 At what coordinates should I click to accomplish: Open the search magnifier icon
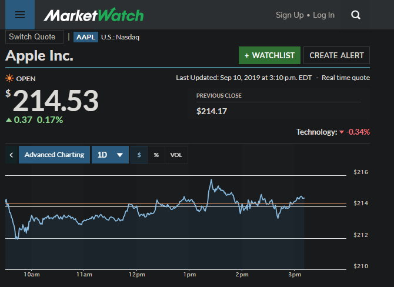[x=355, y=15]
